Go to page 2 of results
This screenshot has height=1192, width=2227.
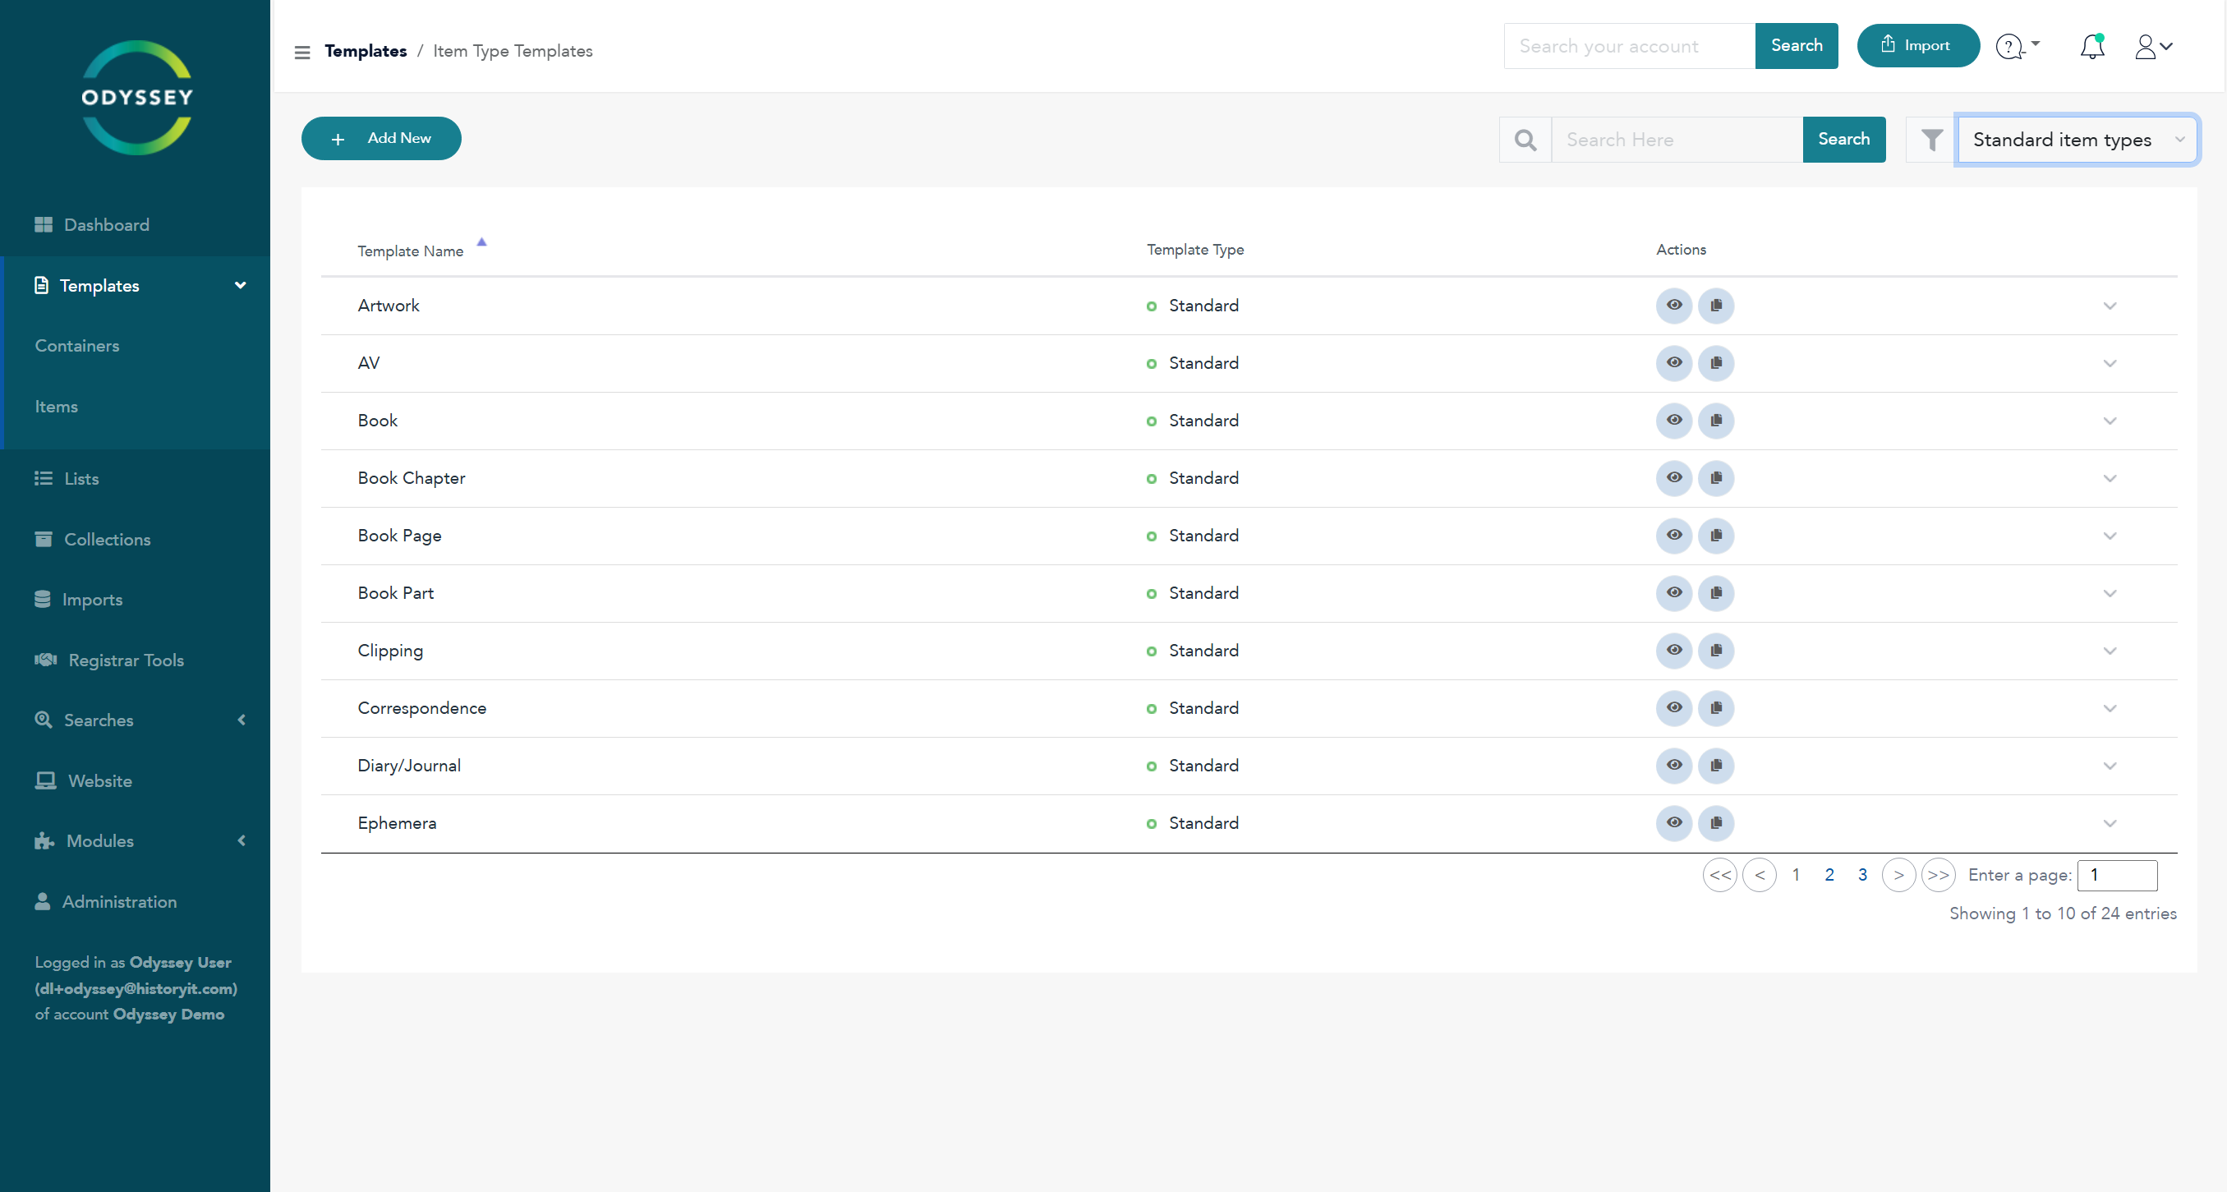pos(1829,875)
